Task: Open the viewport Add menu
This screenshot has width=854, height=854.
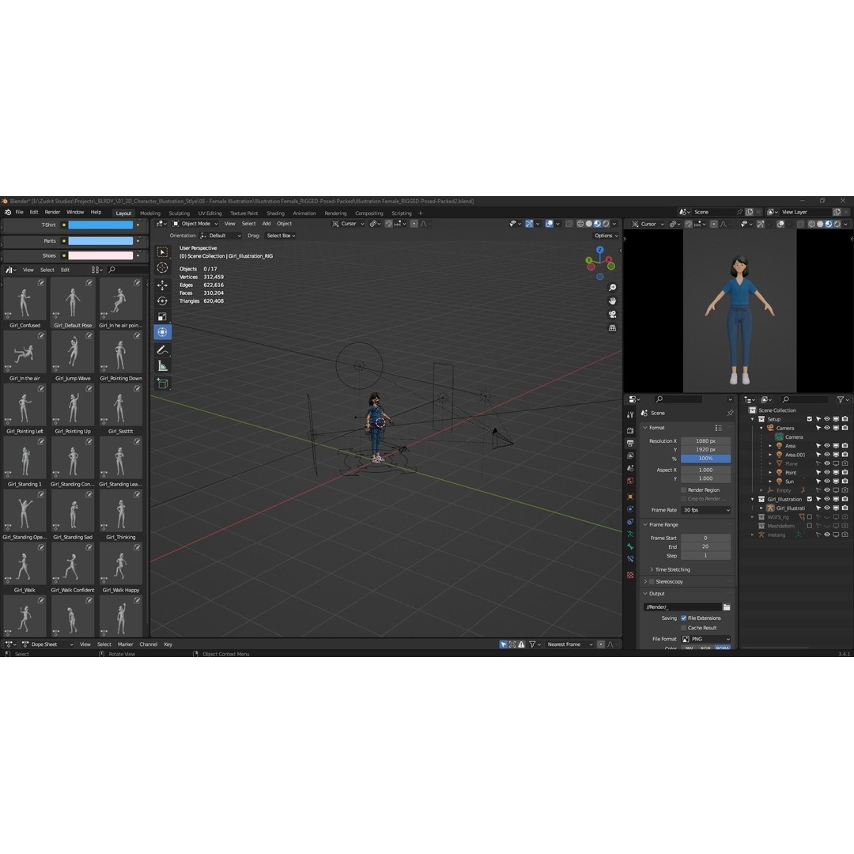Action: 266,224
